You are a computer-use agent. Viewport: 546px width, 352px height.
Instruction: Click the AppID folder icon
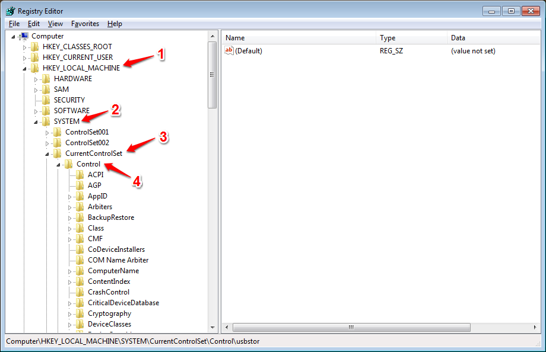[80, 196]
